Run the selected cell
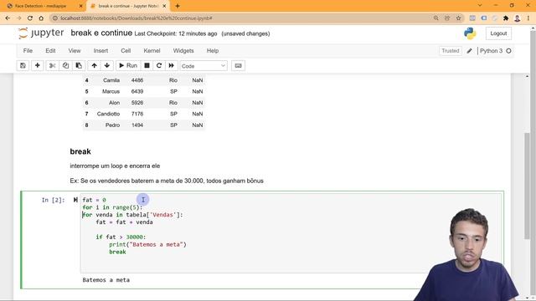Viewport: 536px width, 301px height. click(x=128, y=65)
